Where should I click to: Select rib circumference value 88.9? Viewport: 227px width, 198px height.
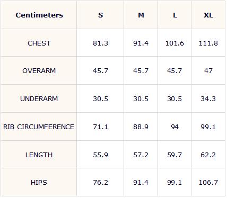pos(141,127)
